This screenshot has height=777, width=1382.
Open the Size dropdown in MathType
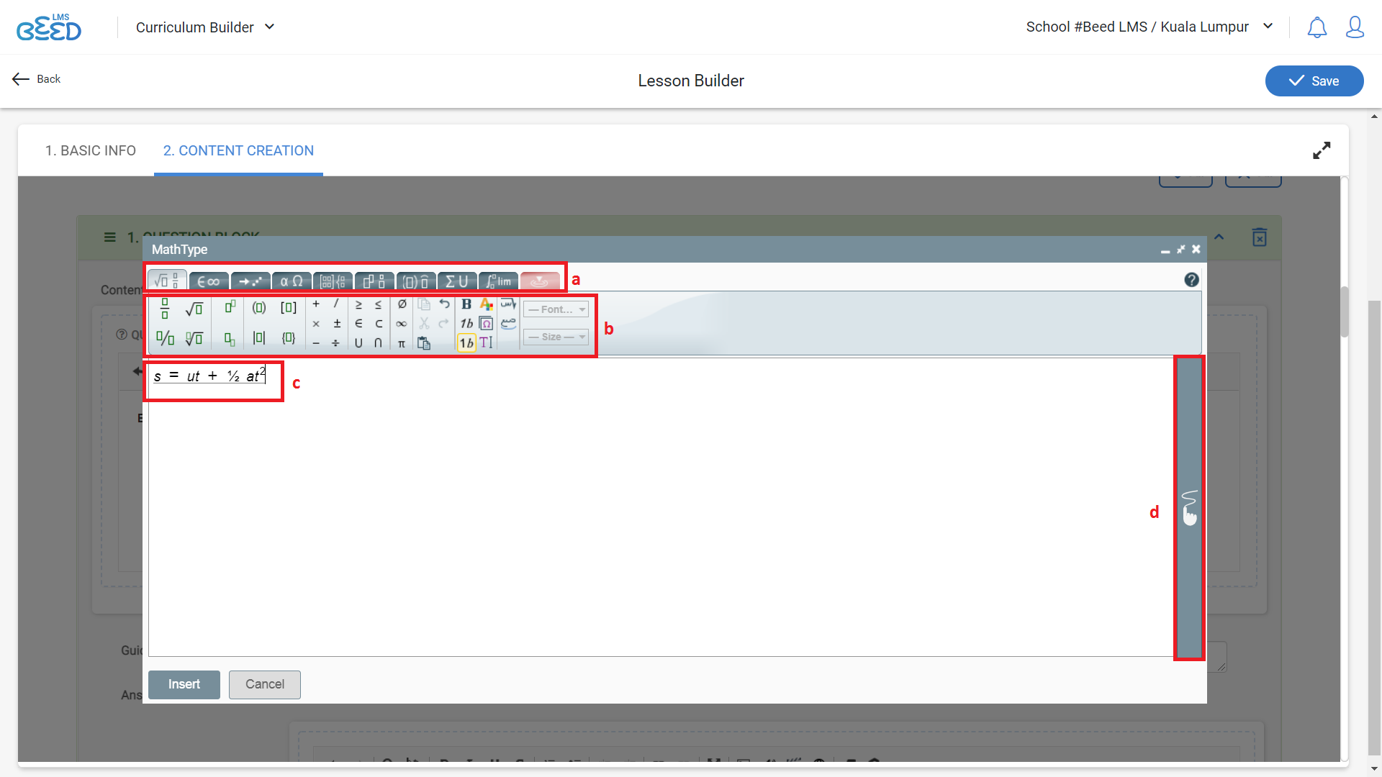556,337
